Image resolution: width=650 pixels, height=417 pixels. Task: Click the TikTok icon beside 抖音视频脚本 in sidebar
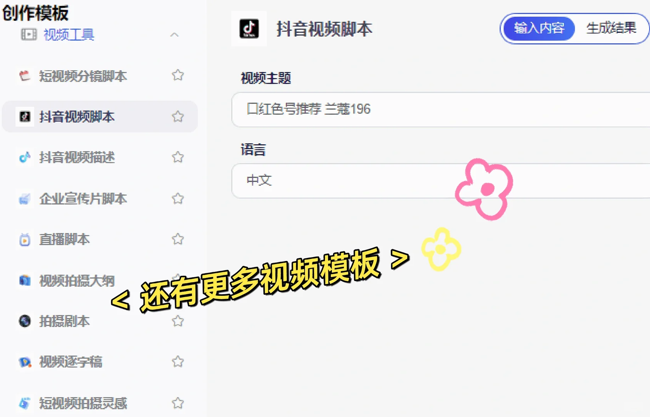click(25, 117)
